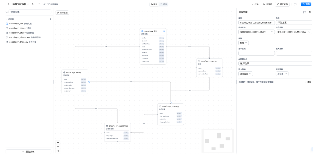
Task: Click the 自动整理 button
Action: (62, 13)
